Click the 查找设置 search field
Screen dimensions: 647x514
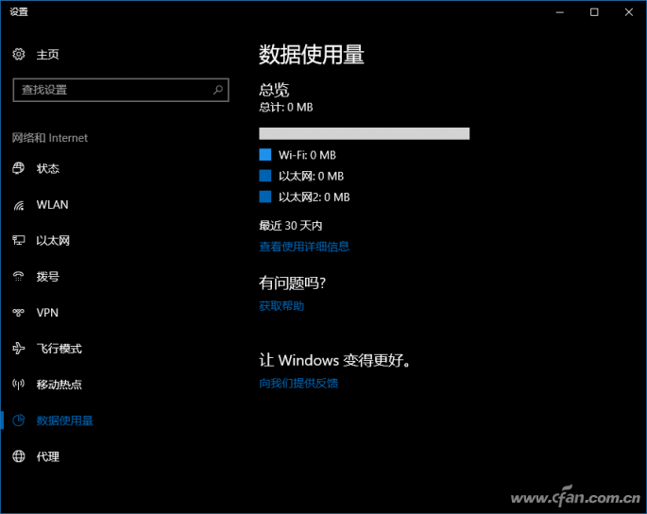[121, 90]
